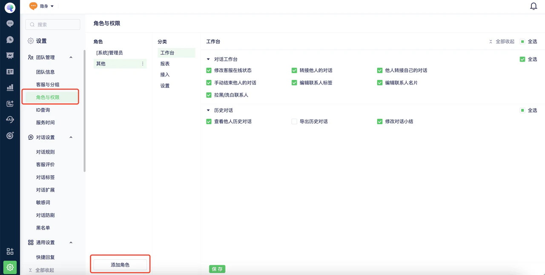Open the monitoring chart board icon

tap(10, 56)
